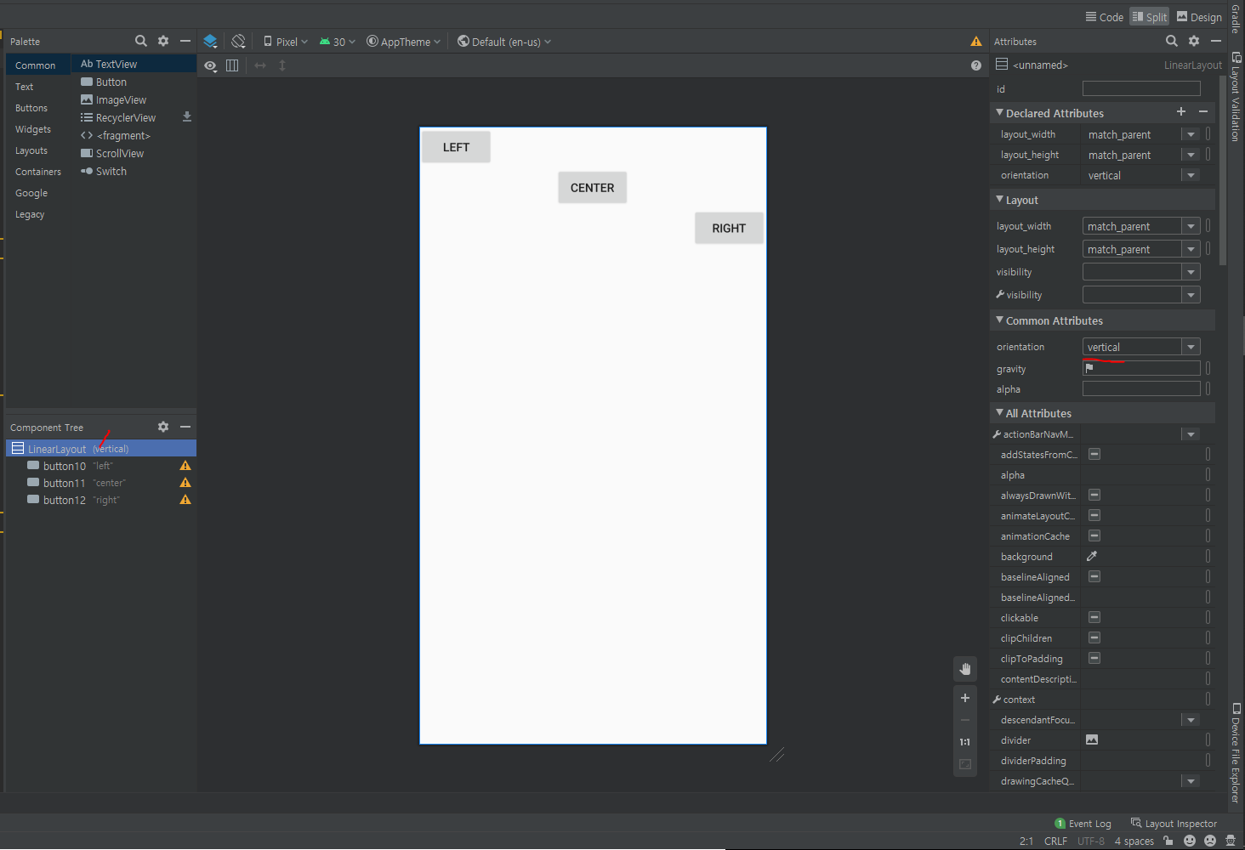The image size is (1245, 850).
Task: Select LinearLayout in Component Tree
Action: [101, 449]
